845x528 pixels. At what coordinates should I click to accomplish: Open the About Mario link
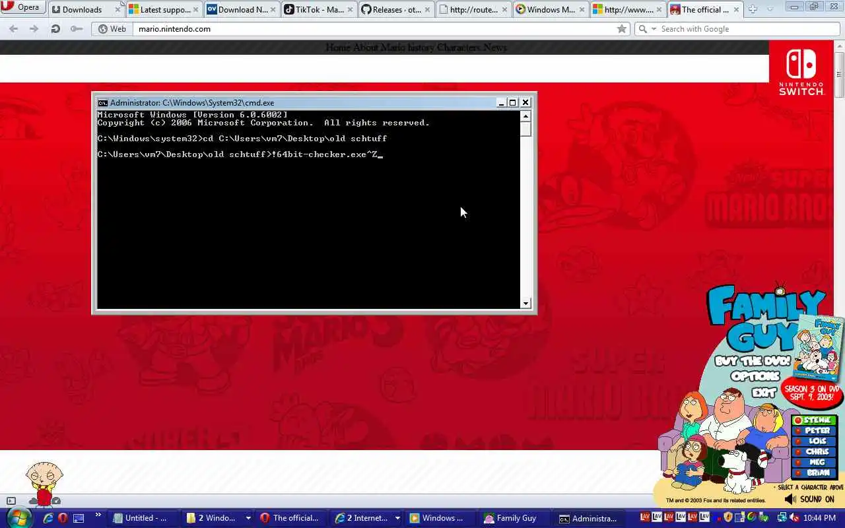coord(379,48)
